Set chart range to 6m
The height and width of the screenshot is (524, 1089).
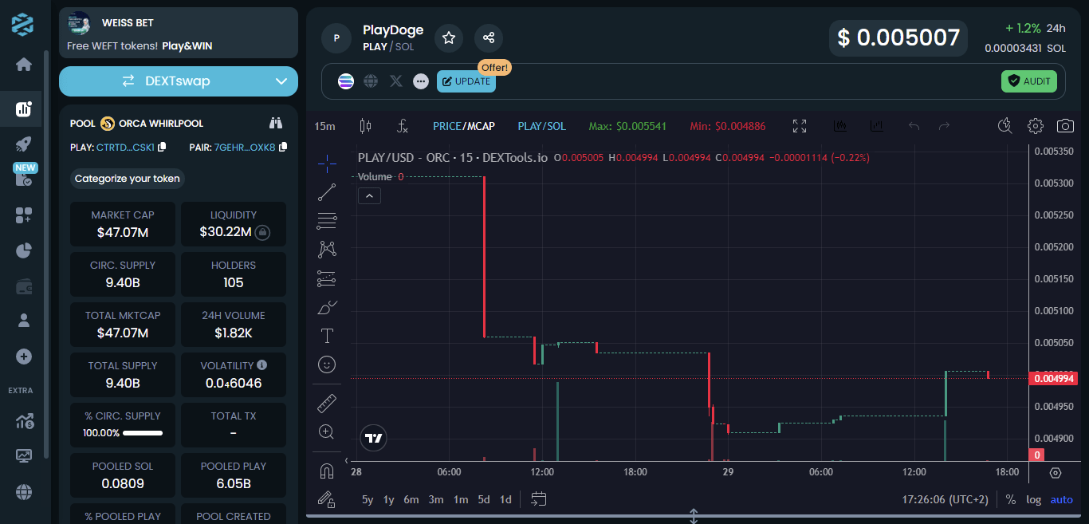pyautogui.click(x=411, y=499)
